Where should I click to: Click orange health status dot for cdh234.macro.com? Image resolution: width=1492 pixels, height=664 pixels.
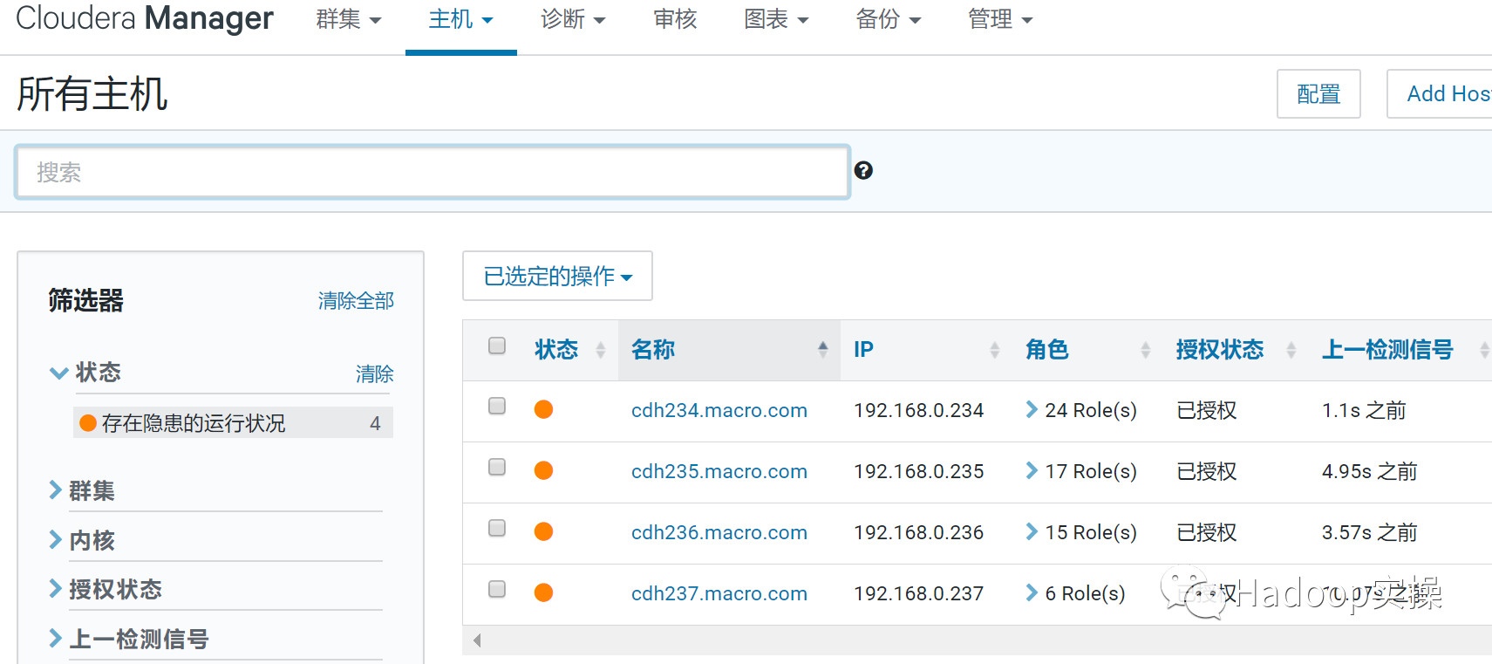(543, 409)
